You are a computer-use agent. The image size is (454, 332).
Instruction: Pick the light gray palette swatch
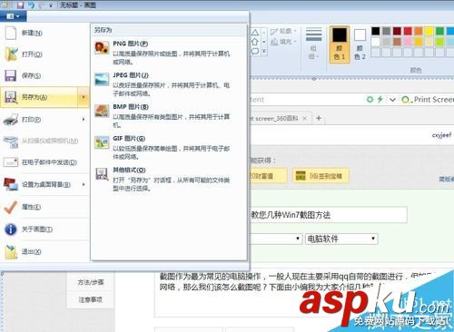(x=386, y=42)
